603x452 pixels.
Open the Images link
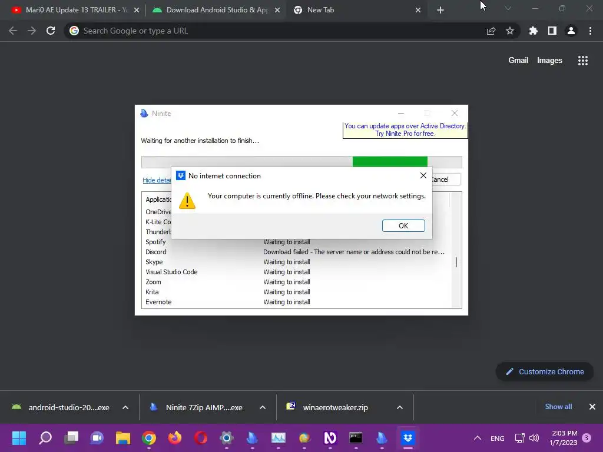click(x=549, y=61)
